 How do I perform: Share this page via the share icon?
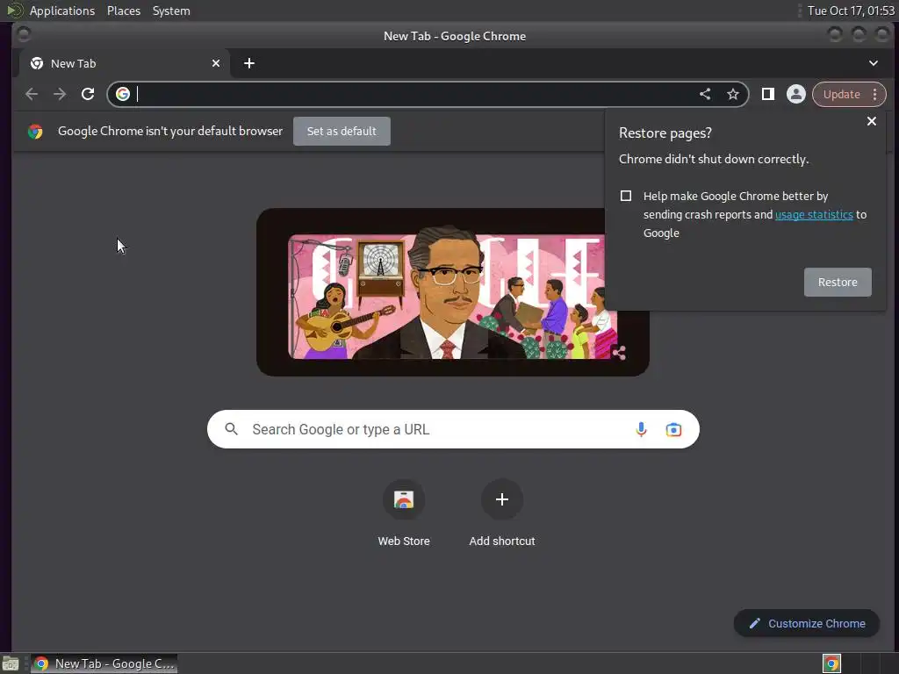pyautogui.click(x=705, y=94)
